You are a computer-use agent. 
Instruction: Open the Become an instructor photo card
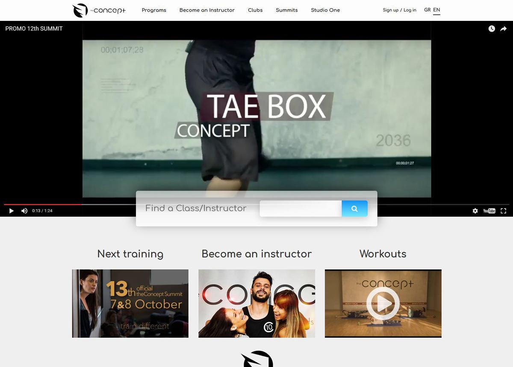coord(256,303)
